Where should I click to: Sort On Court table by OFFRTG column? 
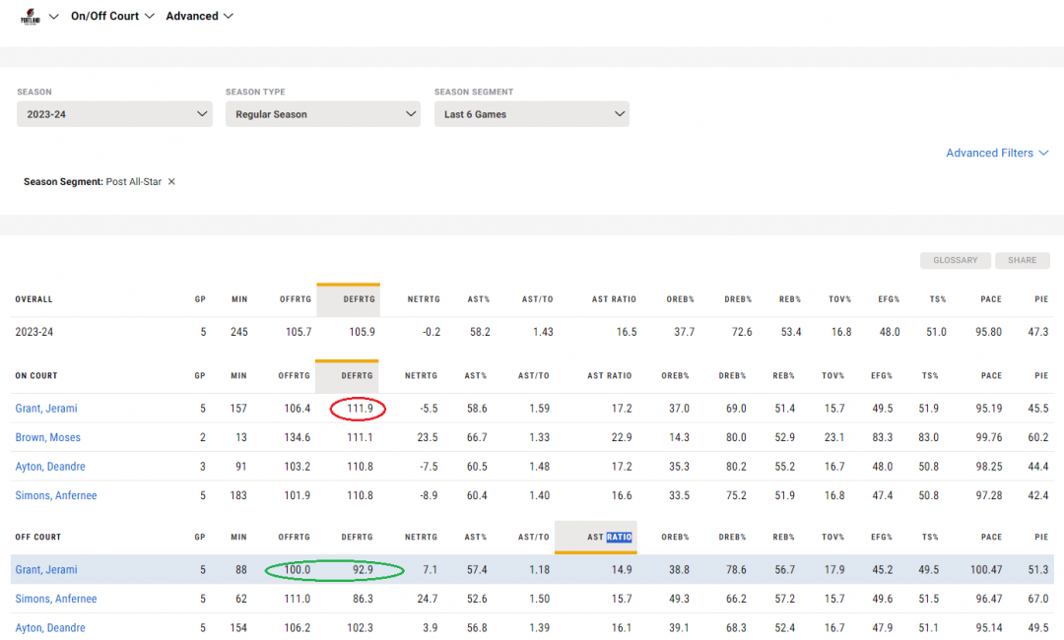(x=294, y=375)
